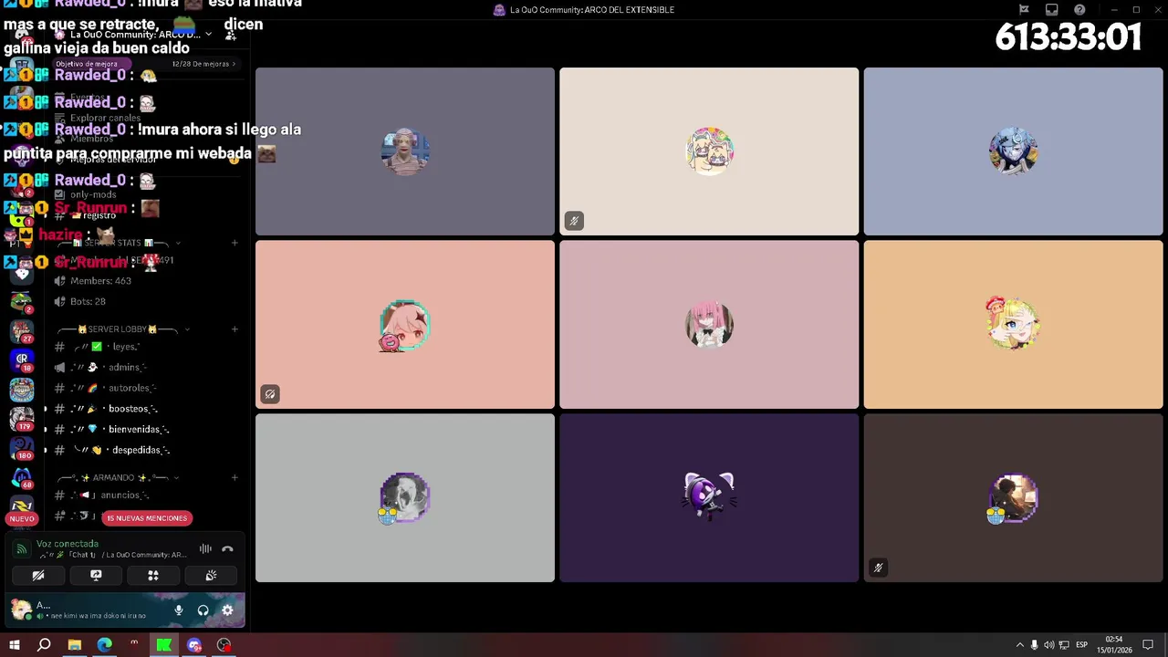Open the R1 server icon

[x=22, y=505]
